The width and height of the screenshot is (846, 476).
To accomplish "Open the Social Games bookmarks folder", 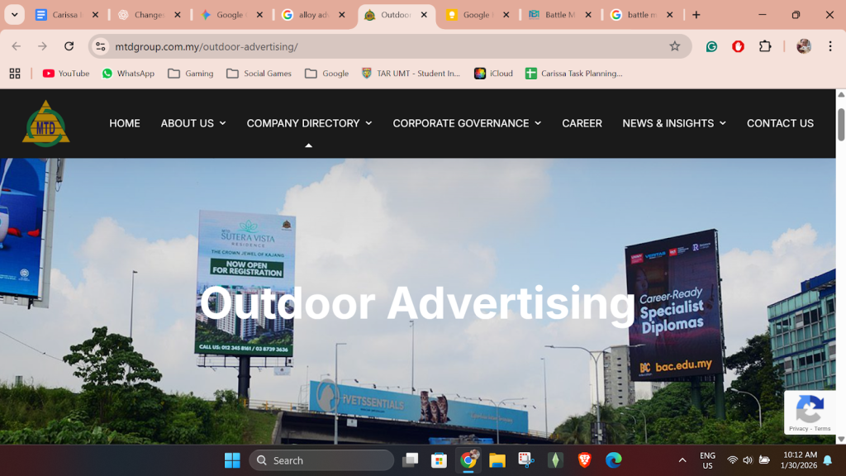I will tap(259, 74).
